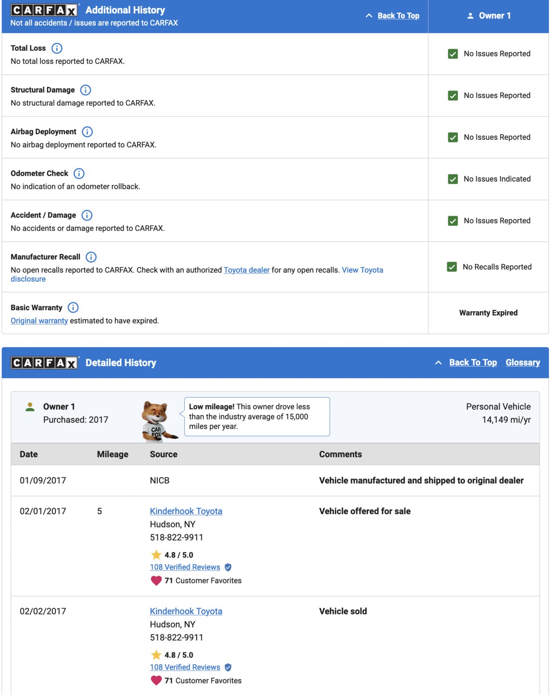Open the Manufacturer Recall info icon
Screen dimensions: 551x695
point(91,257)
